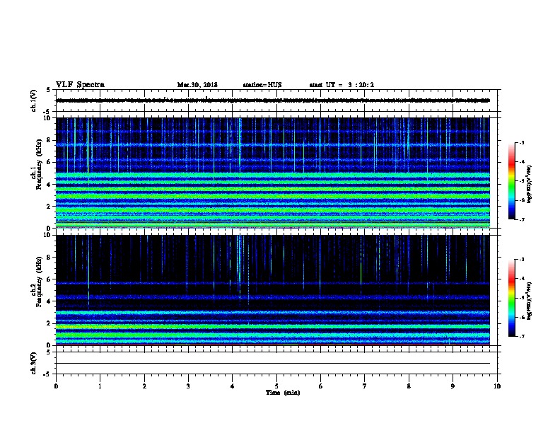Click the "VLF Spectra" plot title
Screen dimensions: 560x433
click(80, 85)
